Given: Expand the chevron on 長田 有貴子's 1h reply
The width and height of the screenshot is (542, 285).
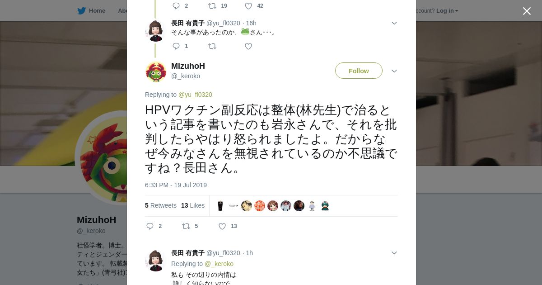Looking at the screenshot, I should point(394,253).
